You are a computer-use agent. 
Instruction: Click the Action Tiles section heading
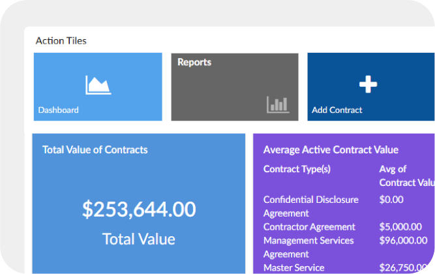61,40
